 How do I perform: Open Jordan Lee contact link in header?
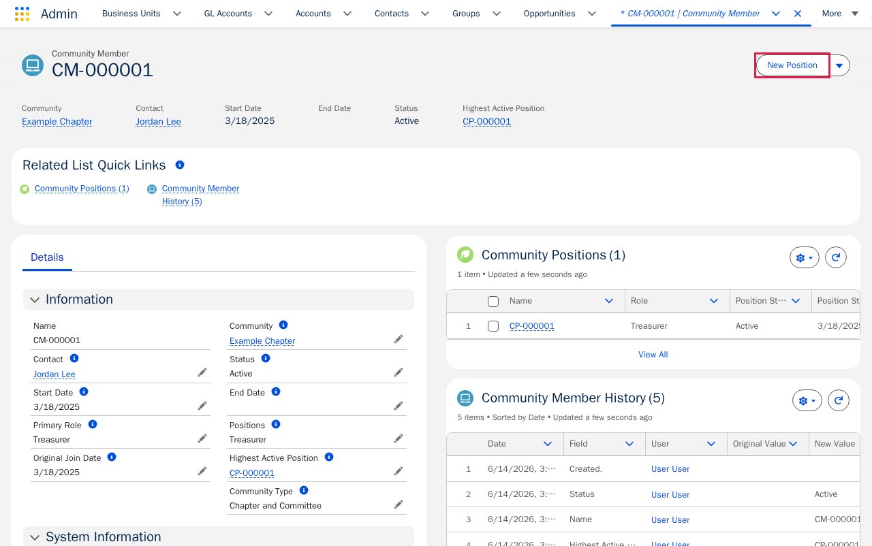(158, 122)
